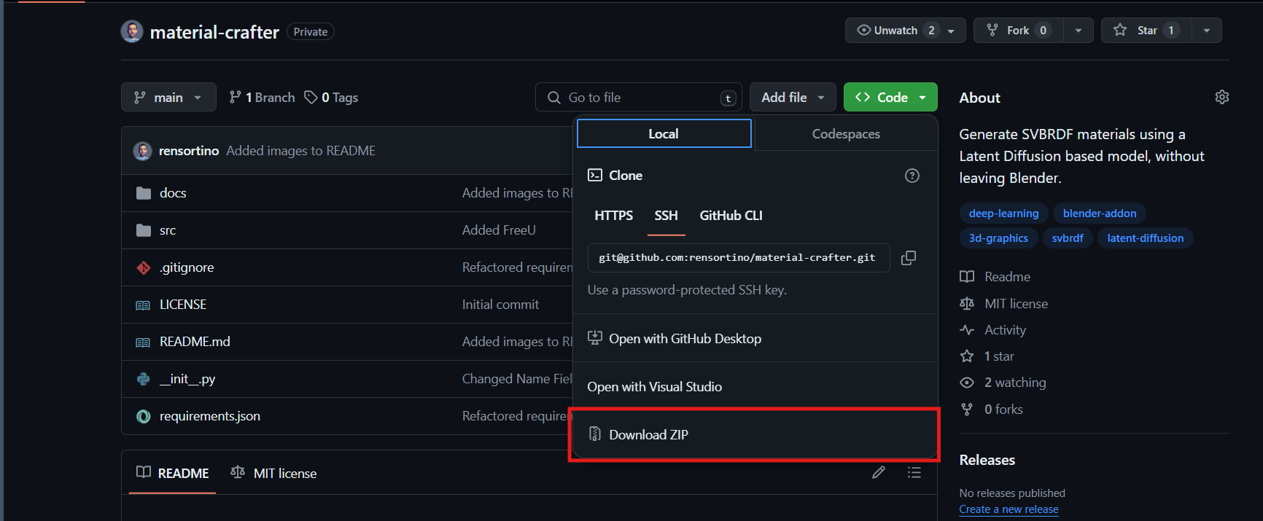
Task: Open the Create a new release link
Action: click(x=1009, y=509)
